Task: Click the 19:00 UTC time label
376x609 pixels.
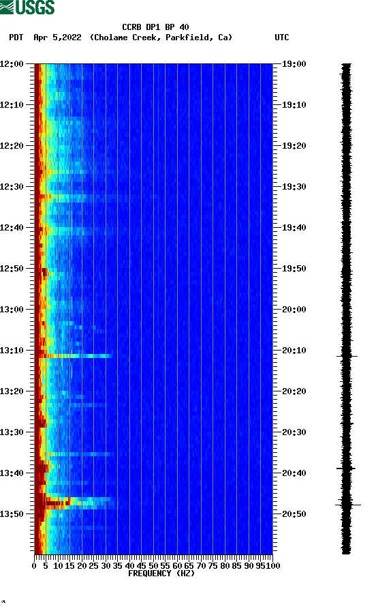Action: [x=294, y=64]
